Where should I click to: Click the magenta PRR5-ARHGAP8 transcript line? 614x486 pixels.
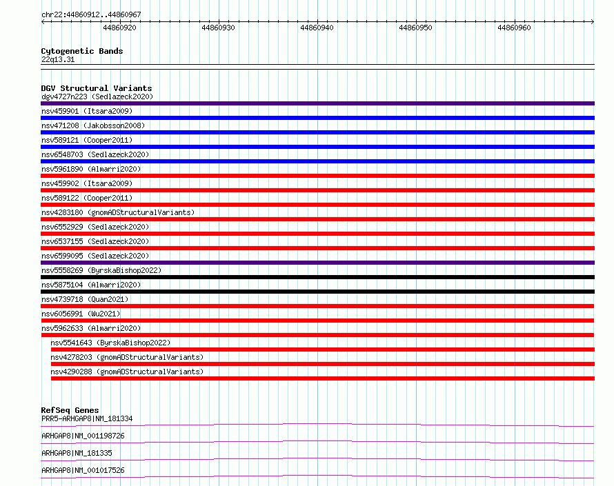(x=317, y=425)
